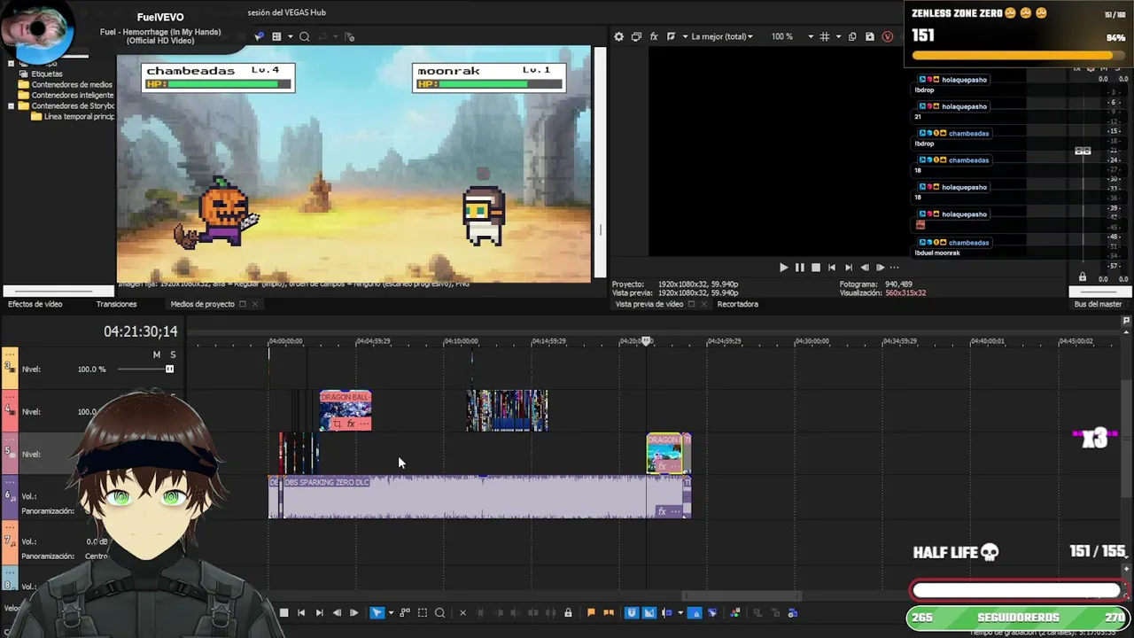Open search icon in project media toolbar
Screen dimensions: 1134x638
304,36
